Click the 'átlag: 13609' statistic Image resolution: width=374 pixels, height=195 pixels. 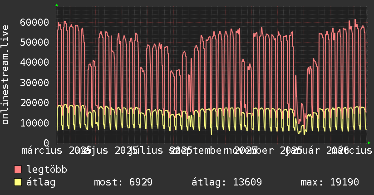(226, 182)
